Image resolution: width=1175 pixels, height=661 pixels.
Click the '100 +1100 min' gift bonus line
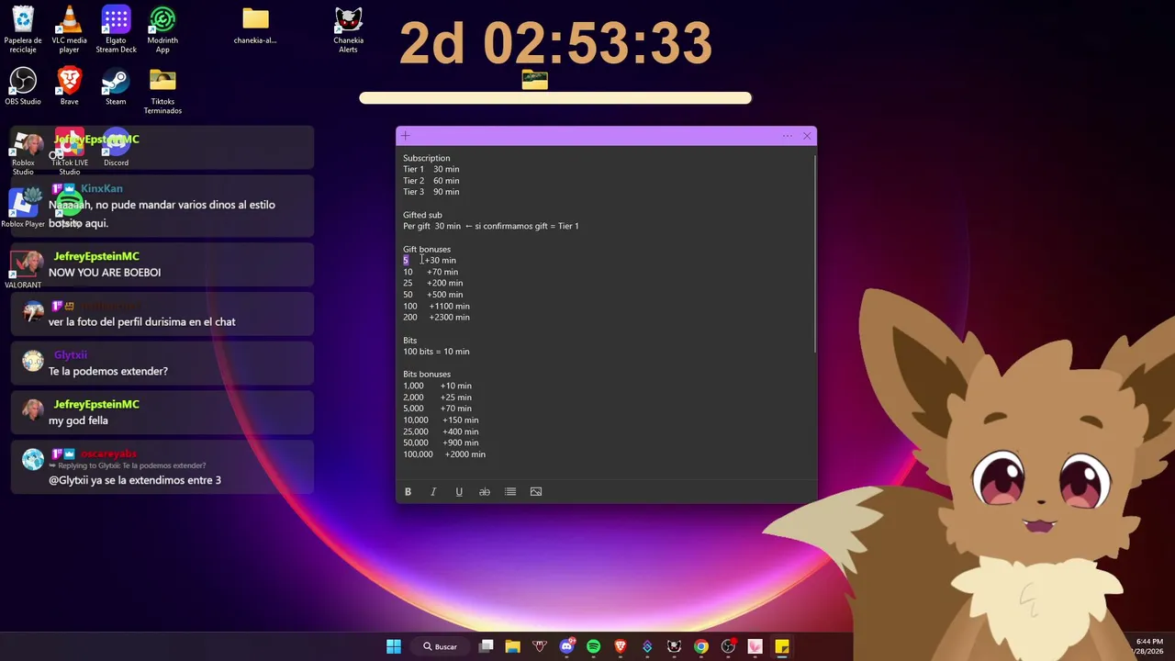(436, 306)
